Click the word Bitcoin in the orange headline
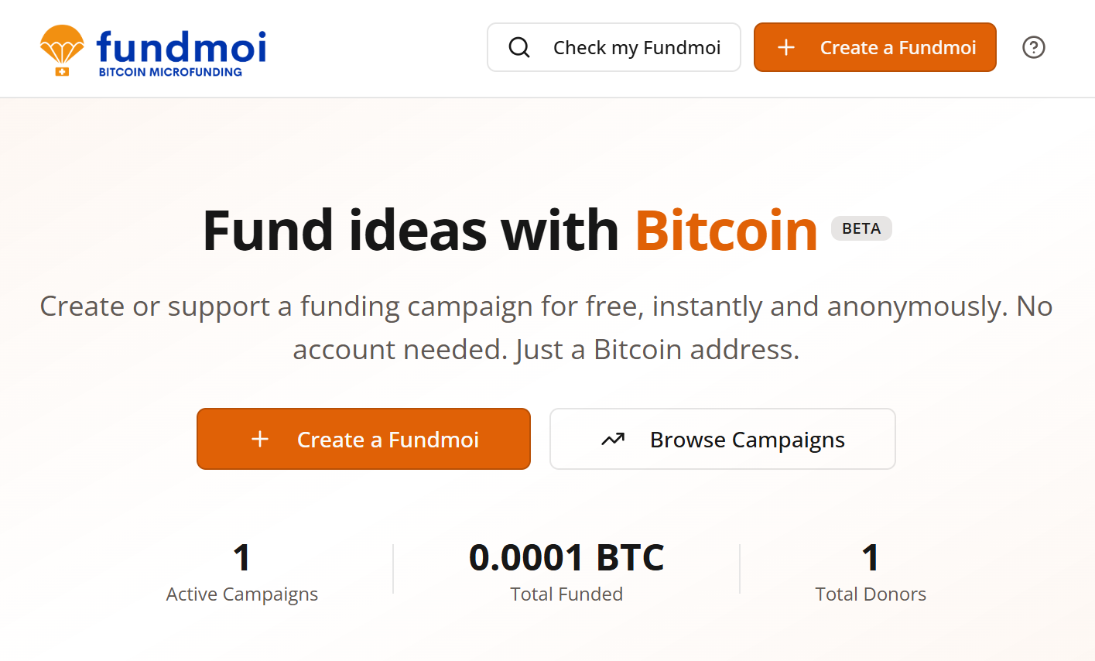1095x661 pixels. [726, 230]
